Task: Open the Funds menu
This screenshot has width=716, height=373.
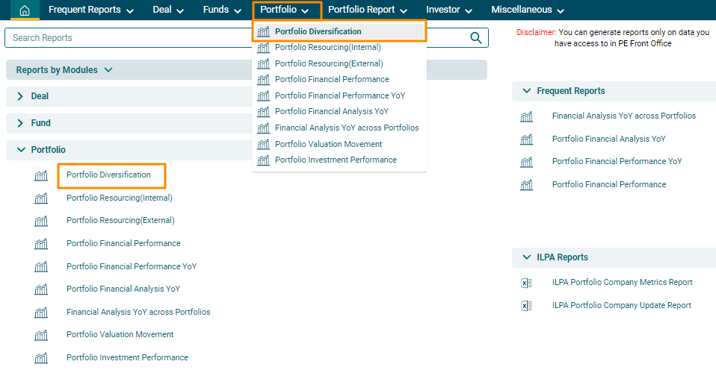Action: 222,10
